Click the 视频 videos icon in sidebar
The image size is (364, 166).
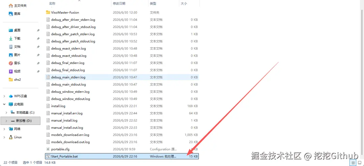click(x=11, y=71)
